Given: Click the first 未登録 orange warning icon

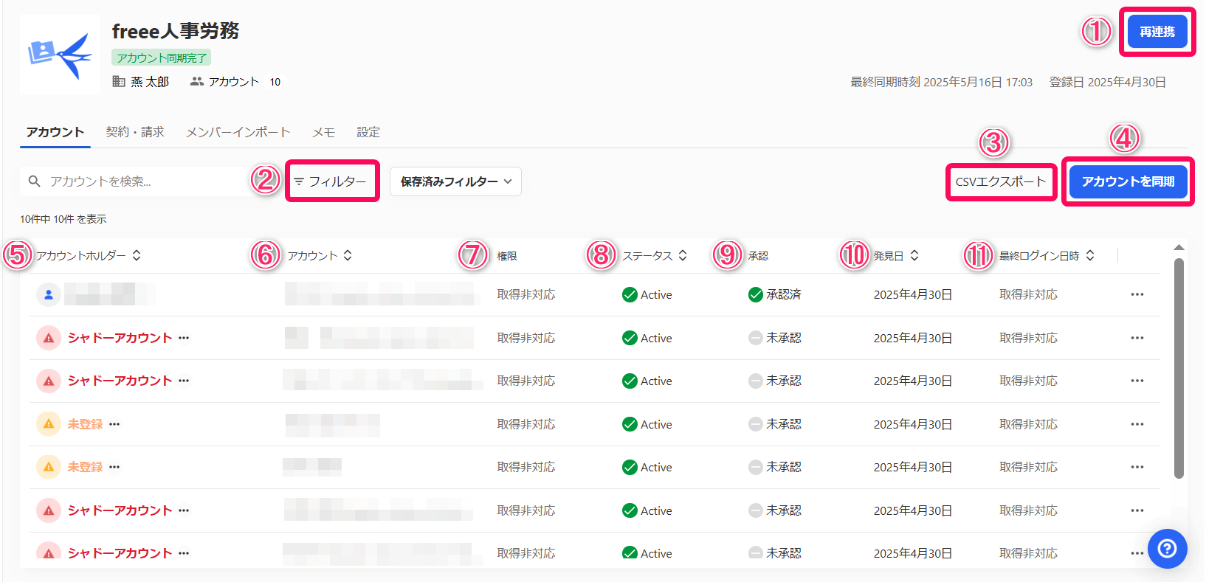Looking at the screenshot, I should [x=49, y=424].
